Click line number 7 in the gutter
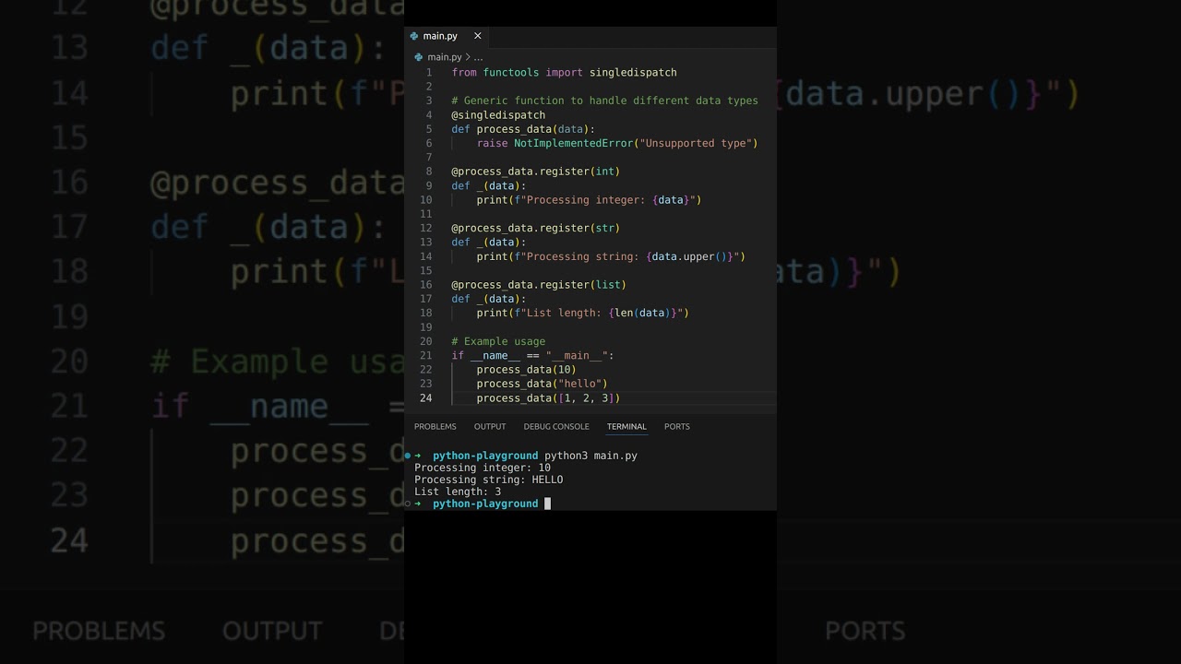This screenshot has width=1181, height=664. [428, 158]
